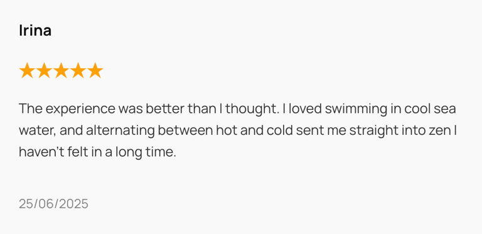Click the word 'loved' in the review
This screenshot has width=482, height=234.
coord(304,109)
